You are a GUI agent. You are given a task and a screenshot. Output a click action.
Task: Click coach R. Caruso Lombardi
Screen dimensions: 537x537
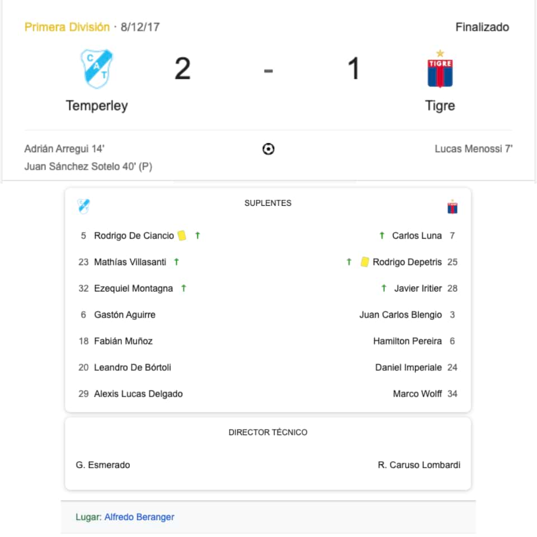pyautogui.click(x=419, y=465)
